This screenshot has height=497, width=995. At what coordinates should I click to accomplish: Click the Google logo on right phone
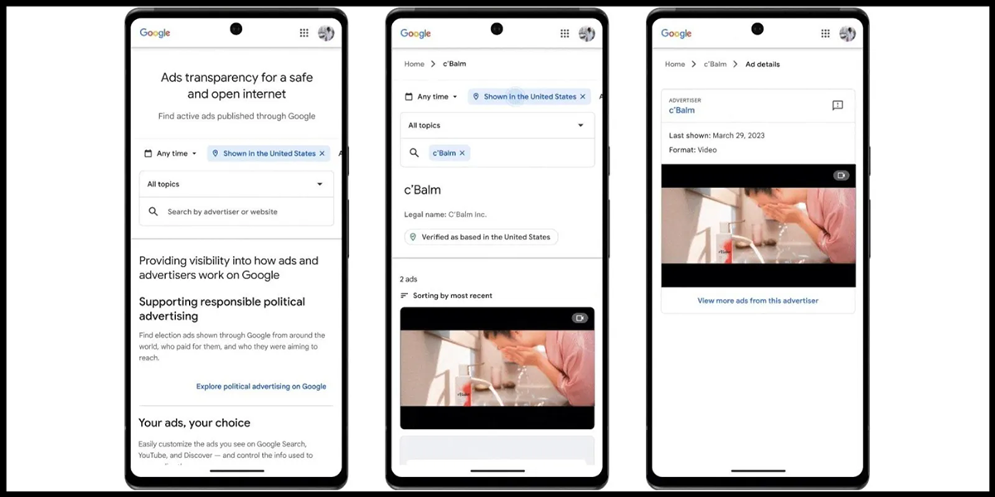(x=676, y=33)
